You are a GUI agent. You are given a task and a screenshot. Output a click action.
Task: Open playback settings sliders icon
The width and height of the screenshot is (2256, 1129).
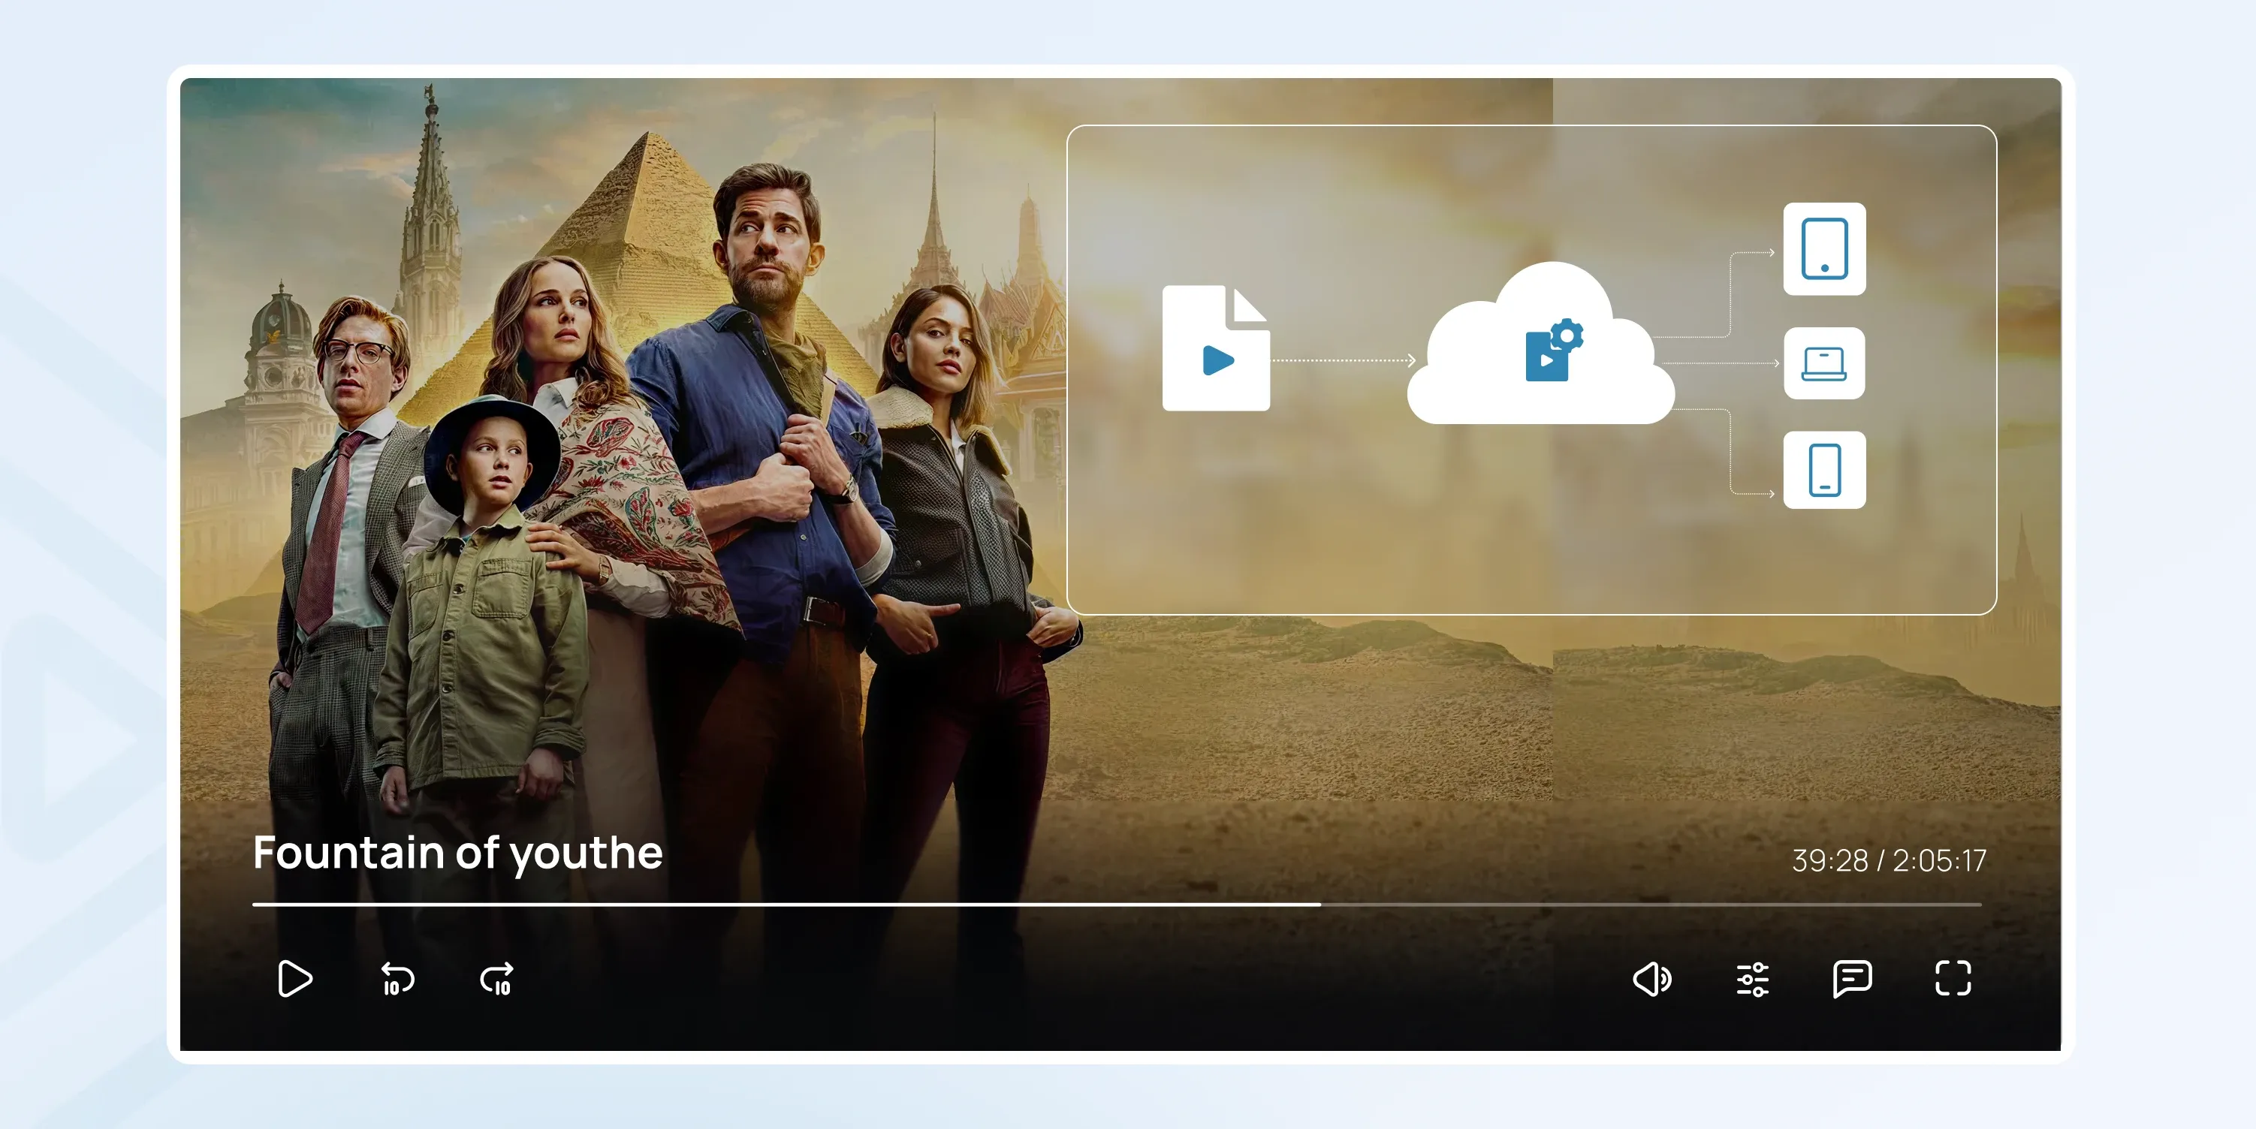coord(1752,980)
